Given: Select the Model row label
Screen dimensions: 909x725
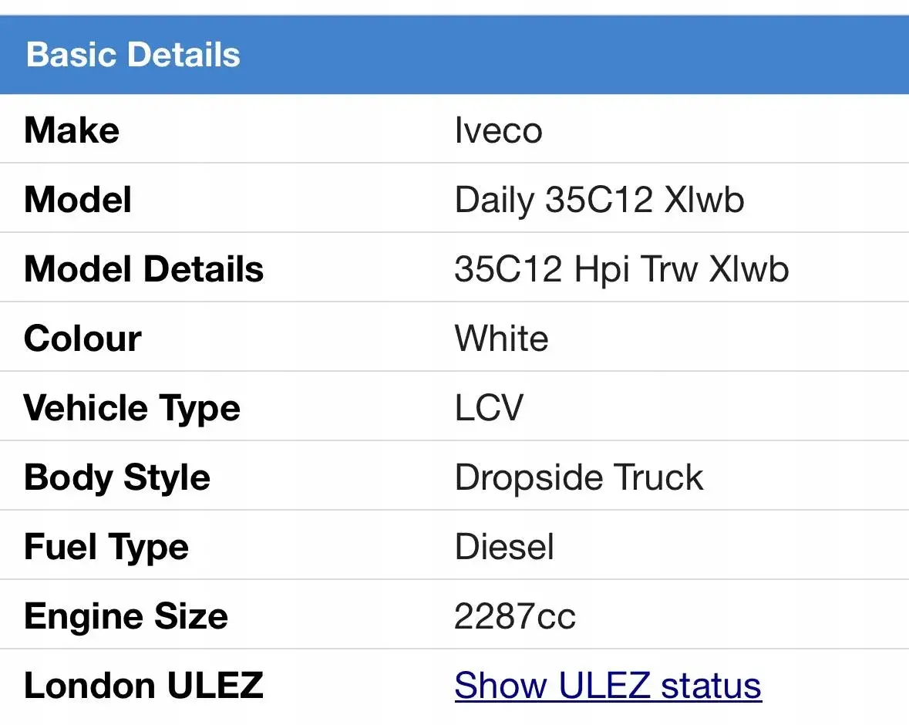Looking at the screenshot, I should click(x=78, y=200).
